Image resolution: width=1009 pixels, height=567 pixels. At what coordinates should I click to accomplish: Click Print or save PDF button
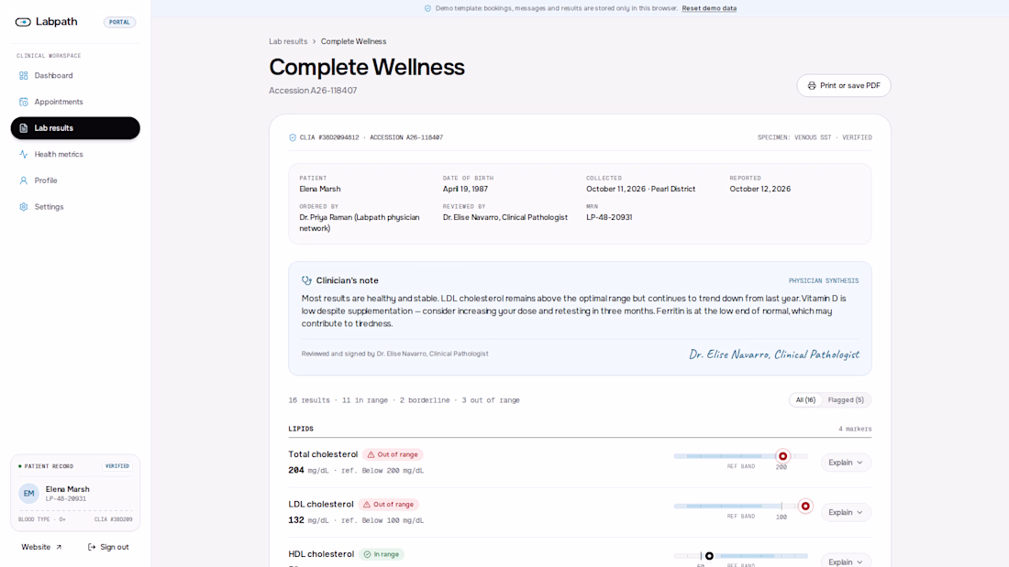844,85
